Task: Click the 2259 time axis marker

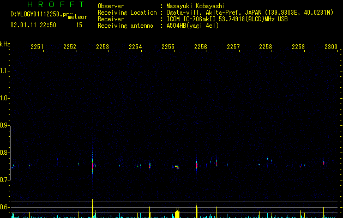Action: tap(298, 46)
